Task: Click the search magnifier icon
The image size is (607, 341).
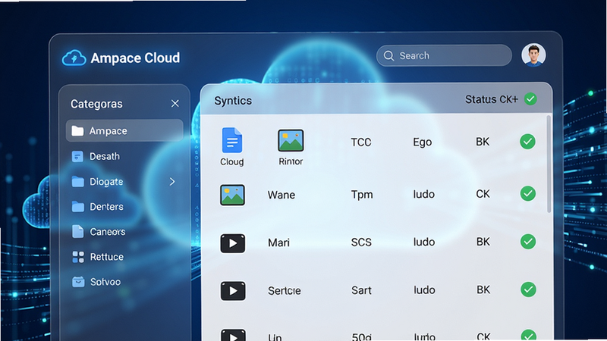Action: coord(388,55)
